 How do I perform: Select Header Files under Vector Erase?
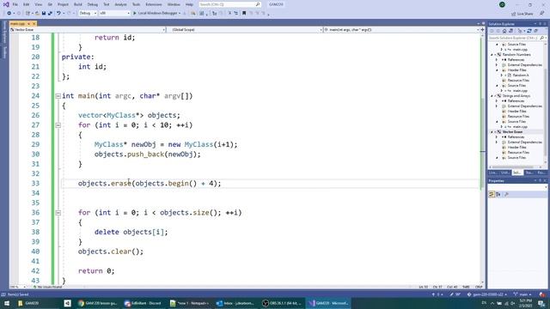(516, 148)
